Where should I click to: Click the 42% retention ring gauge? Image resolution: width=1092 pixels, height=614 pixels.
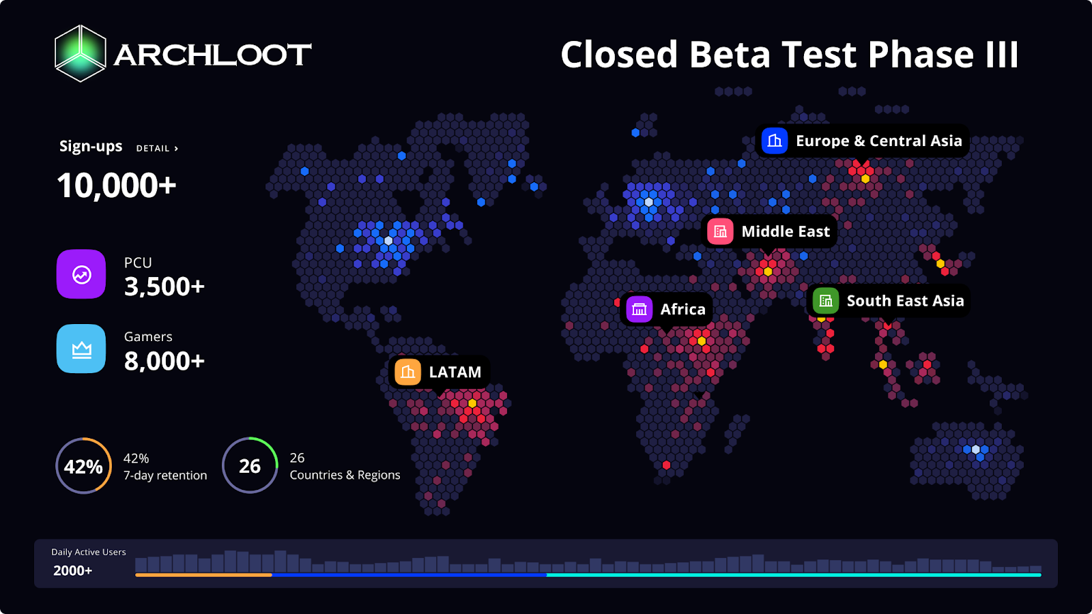tap(83, 466)
